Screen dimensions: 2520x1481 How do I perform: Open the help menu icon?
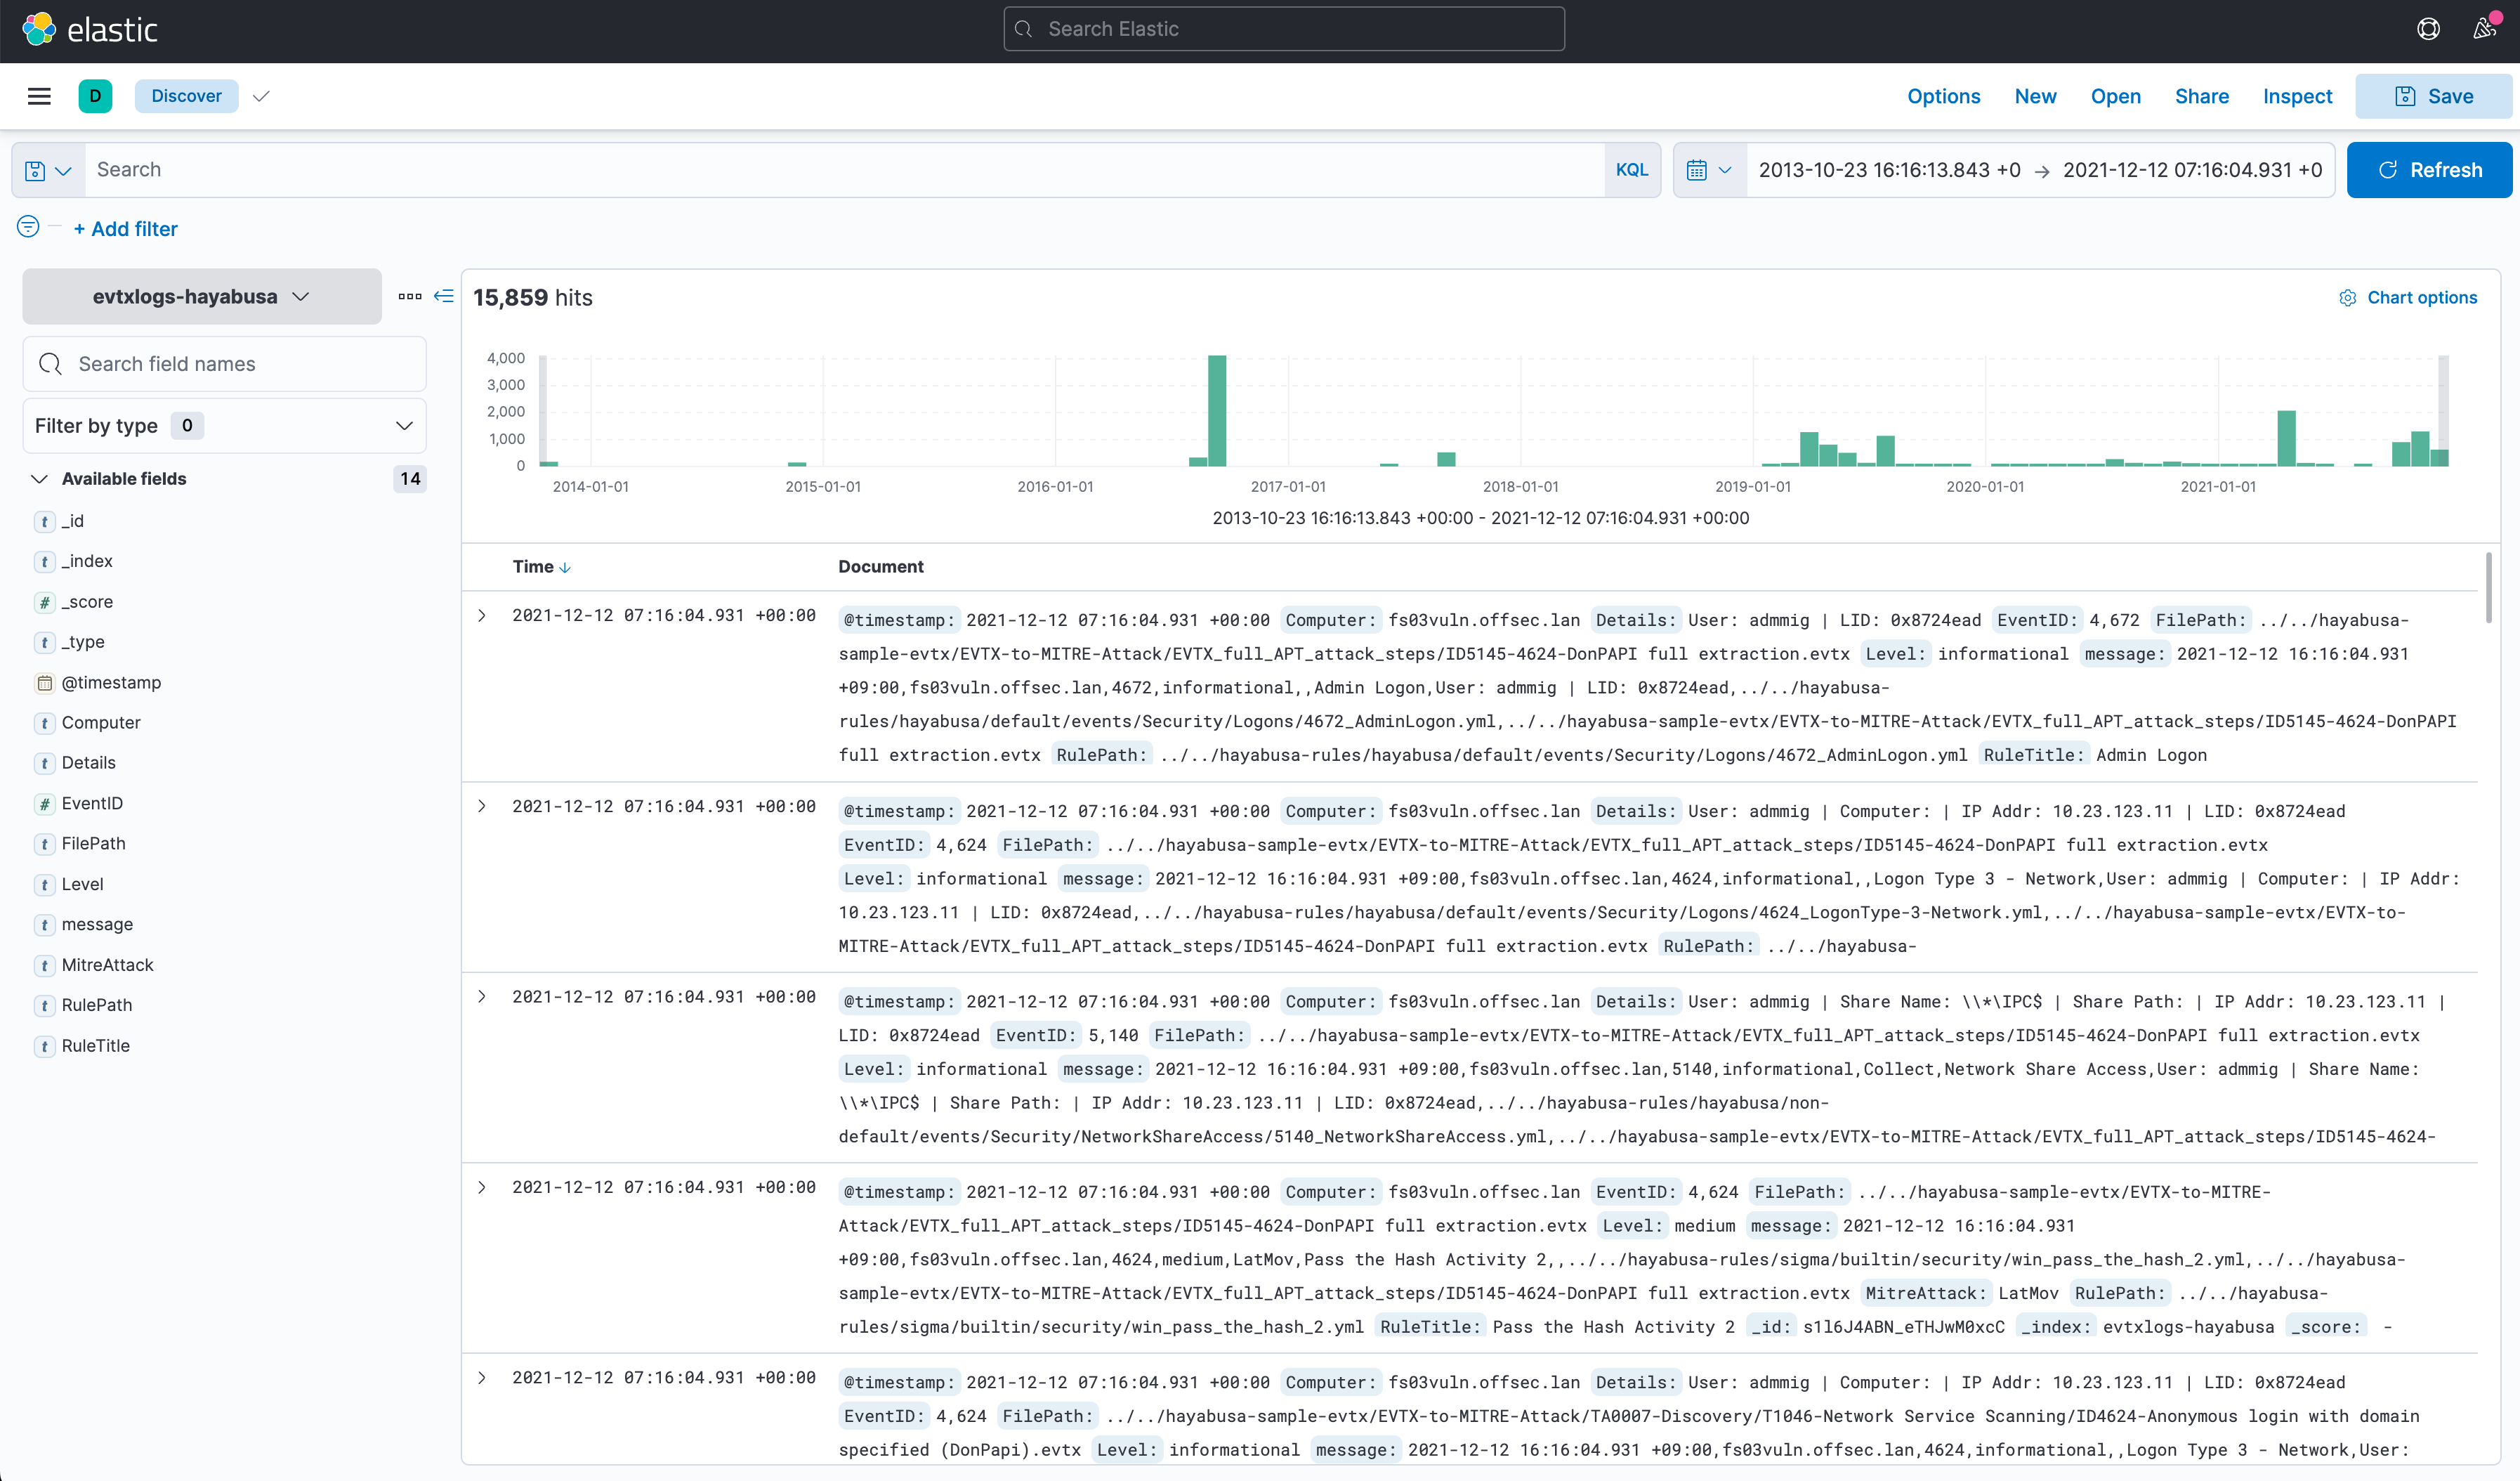[2428, 29]
